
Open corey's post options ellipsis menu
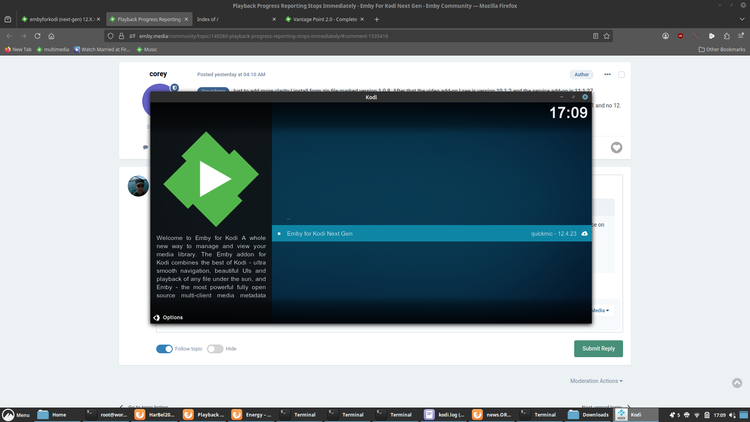[607, 74]
